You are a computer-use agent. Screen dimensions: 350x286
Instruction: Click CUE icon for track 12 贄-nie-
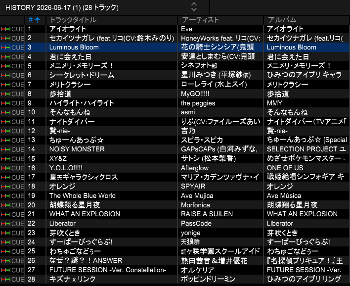pos(12,131)
